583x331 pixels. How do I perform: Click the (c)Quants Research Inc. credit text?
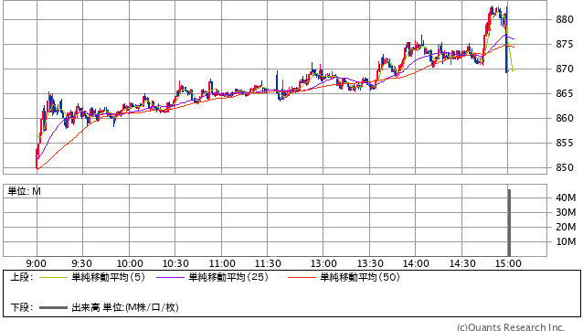511,327
